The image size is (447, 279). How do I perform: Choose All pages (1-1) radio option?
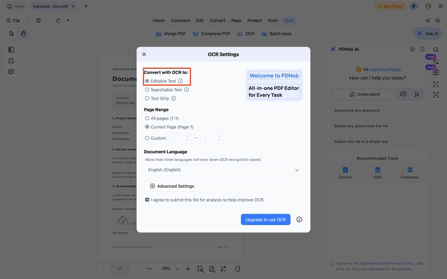(147, 118)
